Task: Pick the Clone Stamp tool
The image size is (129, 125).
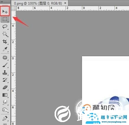Action: point(5,73)
